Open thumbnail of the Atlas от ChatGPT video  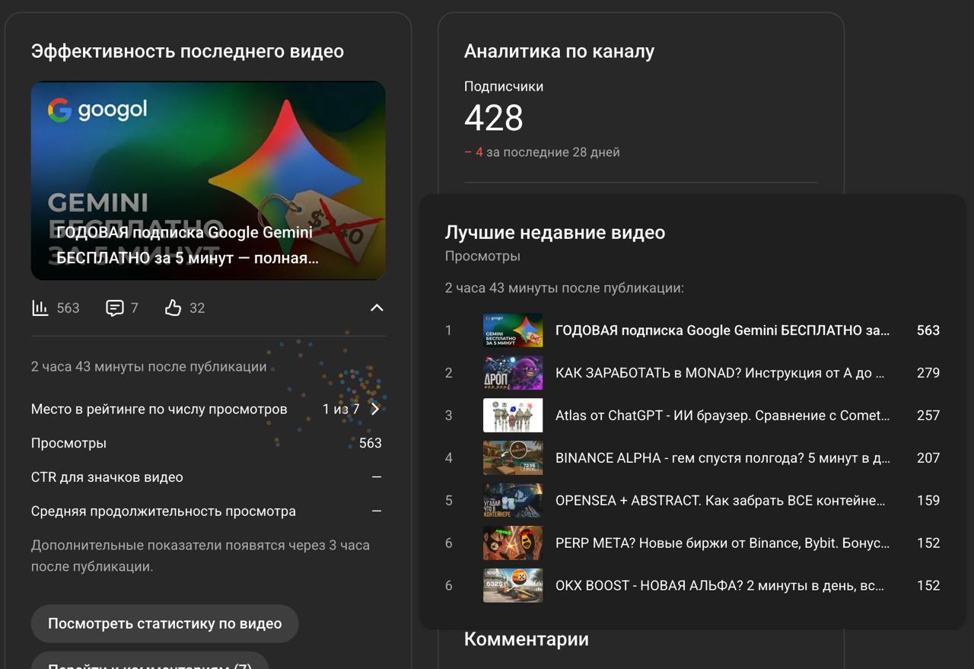click(513, 416)
